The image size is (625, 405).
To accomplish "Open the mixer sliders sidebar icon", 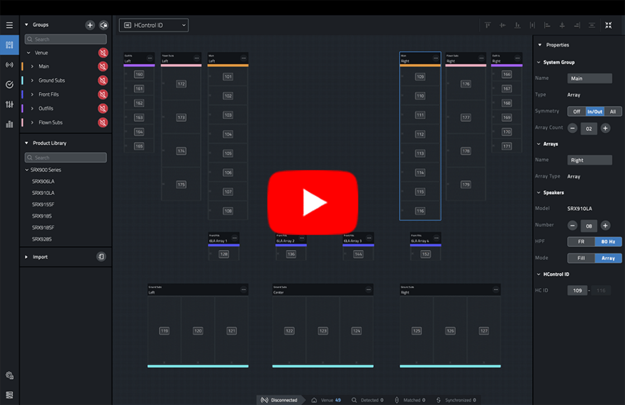I will tap(9, 104).
